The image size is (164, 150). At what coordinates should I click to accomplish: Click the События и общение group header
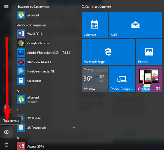96,6
